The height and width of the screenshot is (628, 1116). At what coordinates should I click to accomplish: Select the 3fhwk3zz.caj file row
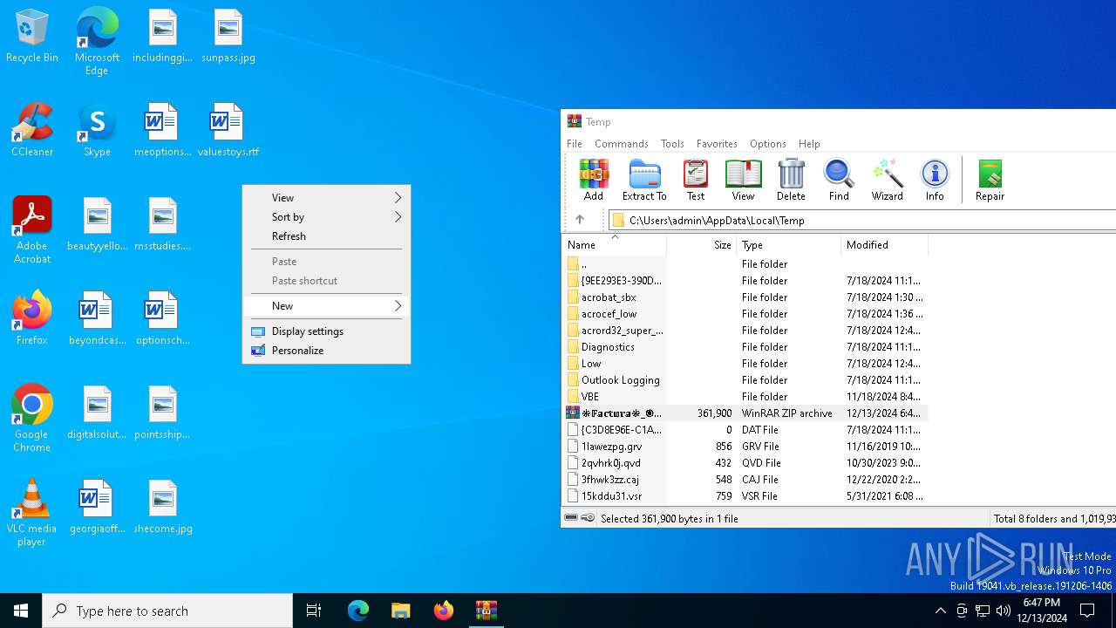click(745, 480)
